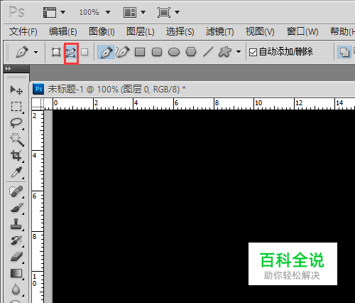Screen dimensions: 355x303
Task: Select the Spot Healing Brush tool
Action: point(16,191)
